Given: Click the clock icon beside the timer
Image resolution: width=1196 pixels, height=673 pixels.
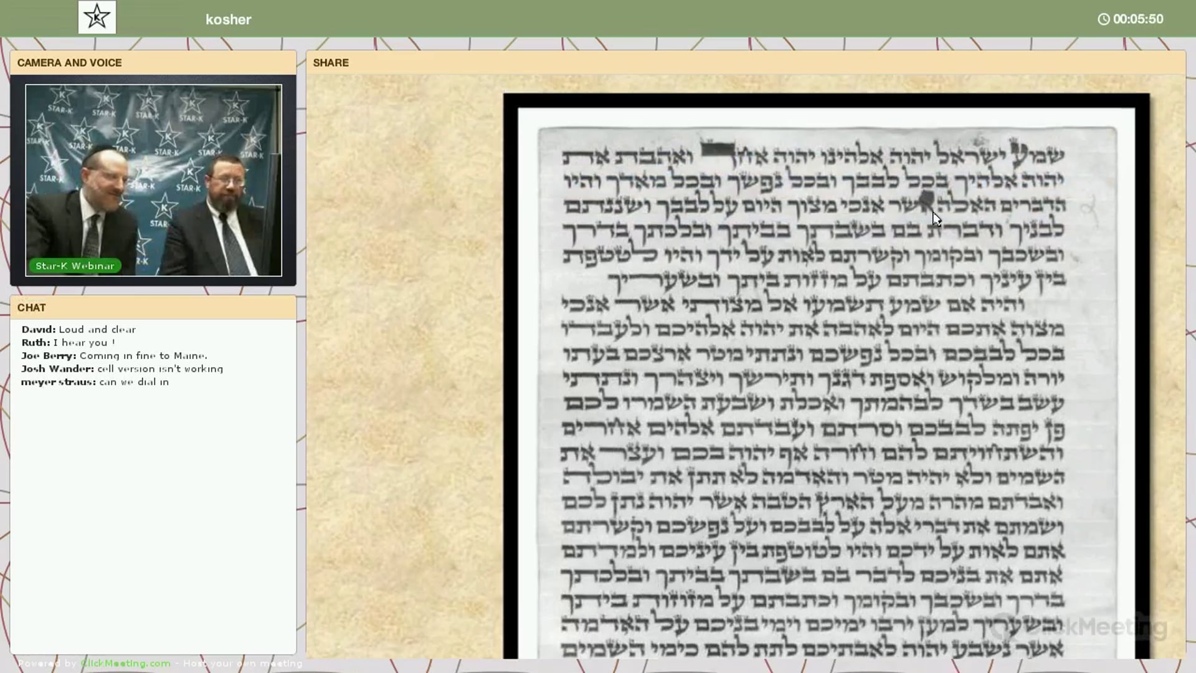Looking at the screenshot, I should pos(1103,19).
